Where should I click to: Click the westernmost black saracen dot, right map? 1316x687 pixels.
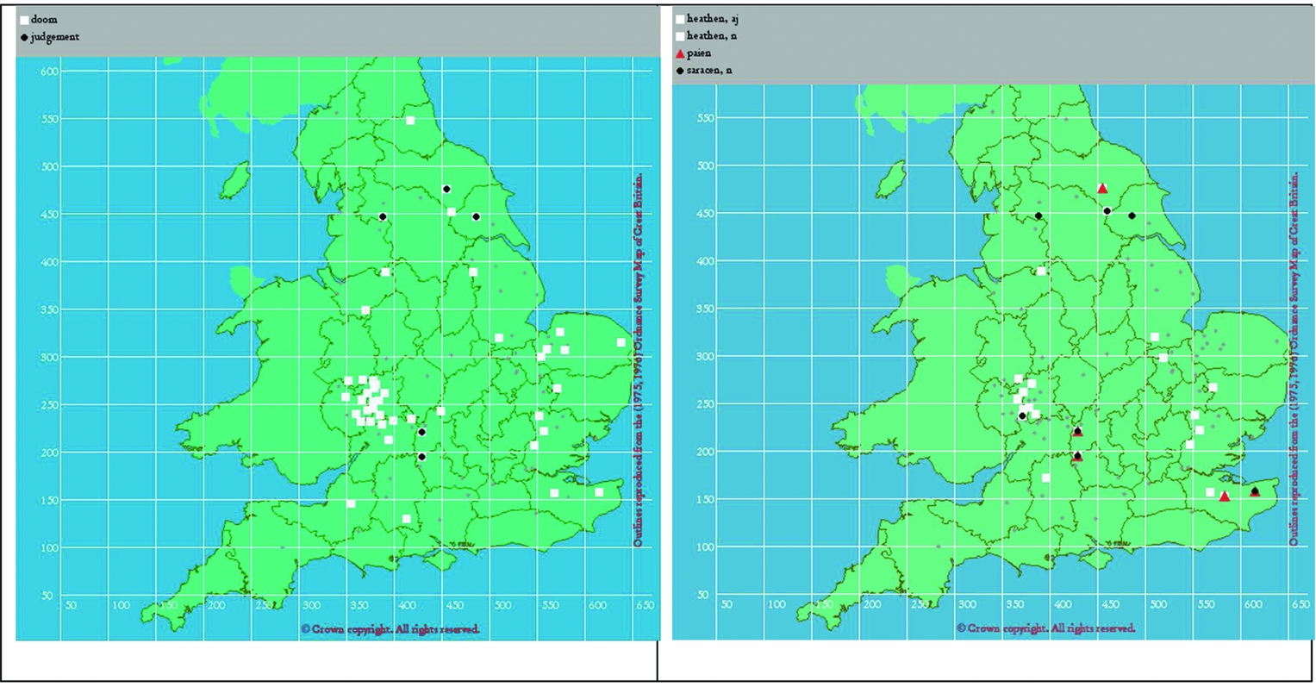1022,415
